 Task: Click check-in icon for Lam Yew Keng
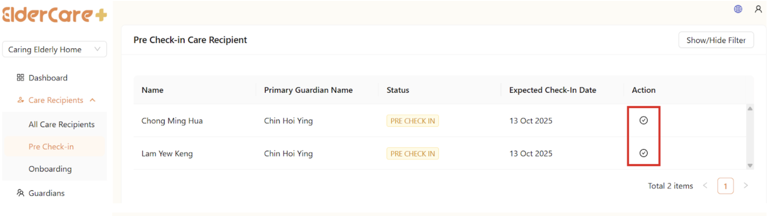coord(643,153)
